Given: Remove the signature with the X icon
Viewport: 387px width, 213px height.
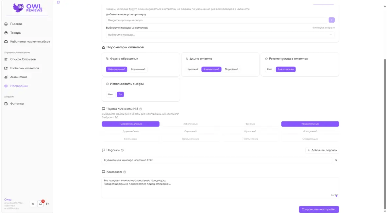Looking at the screenshot, I should click(x=336, y=160).
